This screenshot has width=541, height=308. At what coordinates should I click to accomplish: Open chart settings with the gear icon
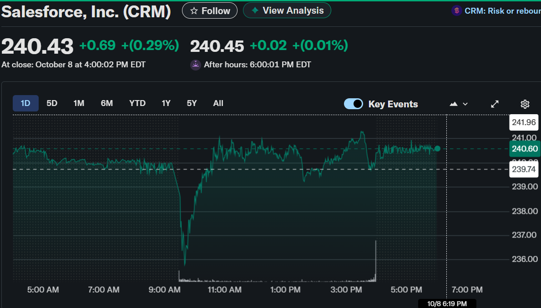coord(525,104)
